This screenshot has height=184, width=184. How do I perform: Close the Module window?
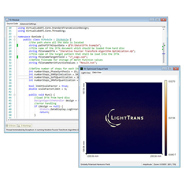click(163, 20)
